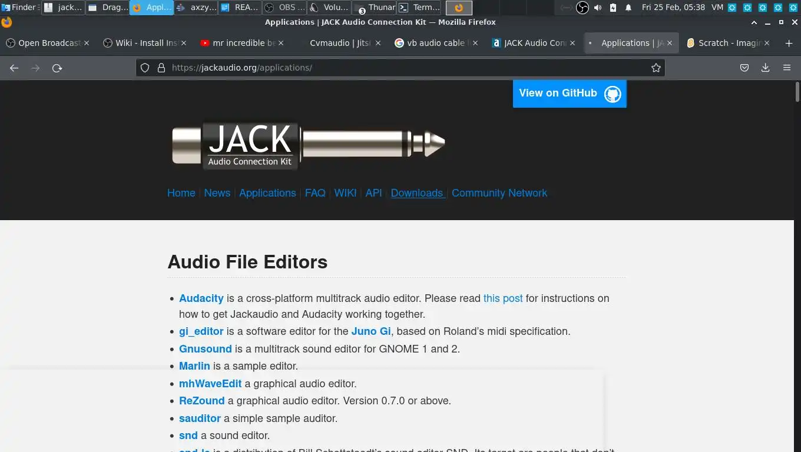Open a new browser tab
The width and height of the screenshot is (801, 452).
coord(789,43)
